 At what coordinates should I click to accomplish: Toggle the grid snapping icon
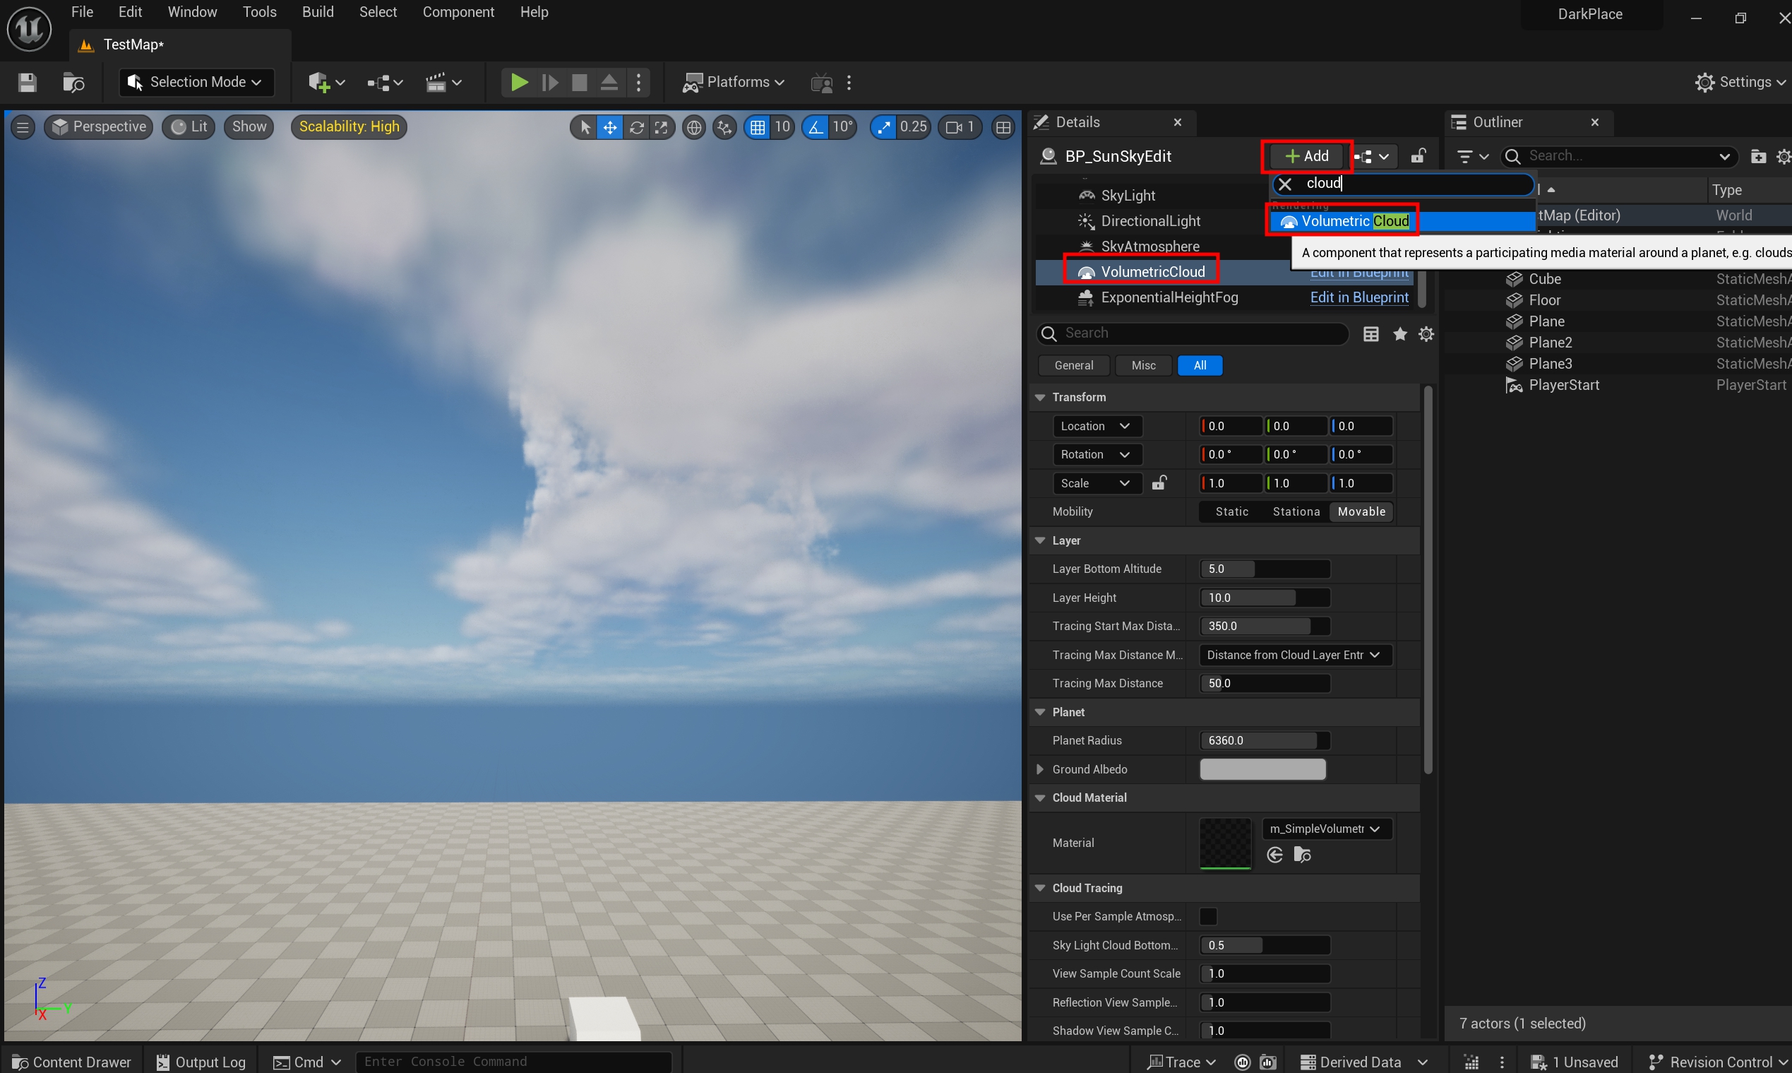click(758, 127)
